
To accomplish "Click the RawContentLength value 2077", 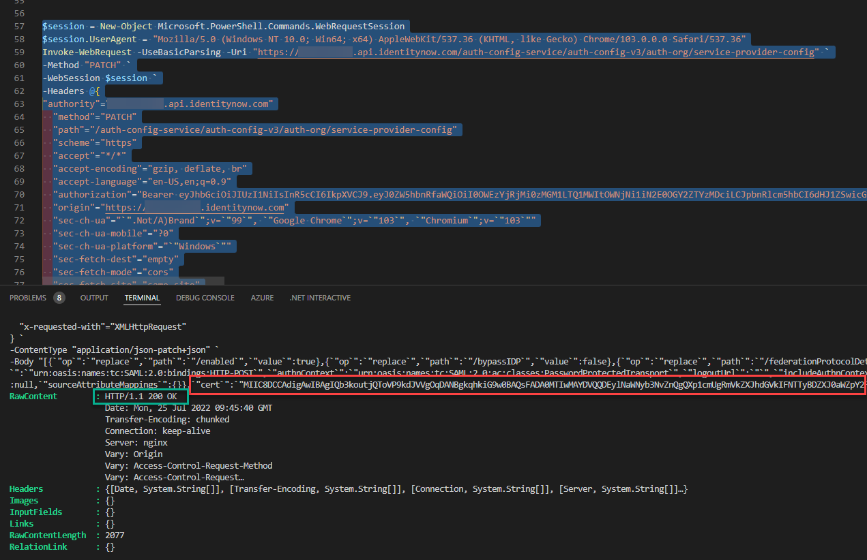I will pyautogui.click(x=115, y=535).
